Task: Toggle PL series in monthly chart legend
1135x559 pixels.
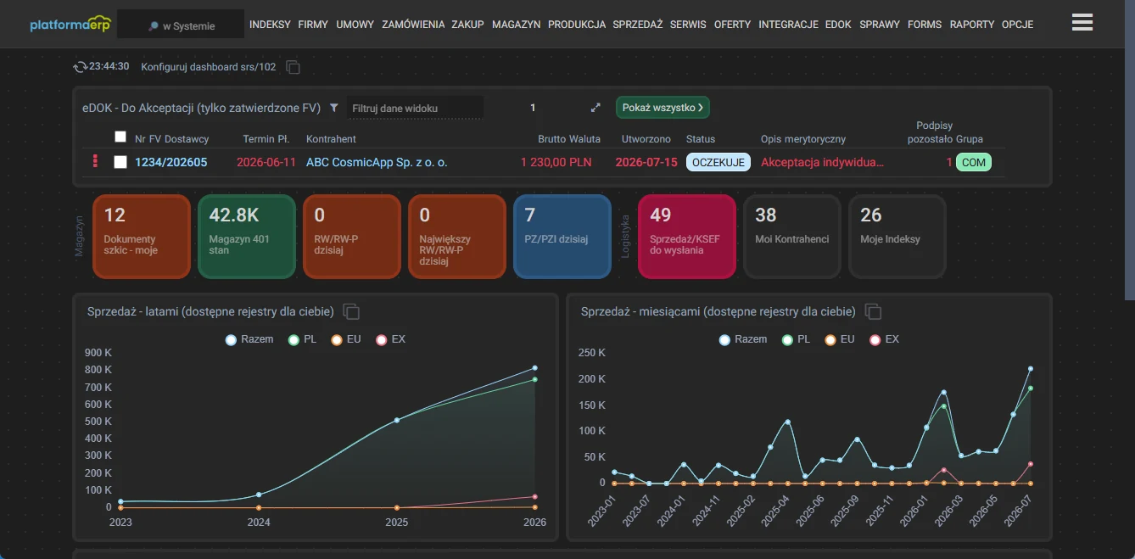Action: pos(797,339)
